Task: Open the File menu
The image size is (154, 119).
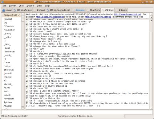Action: tap(4, 6)
